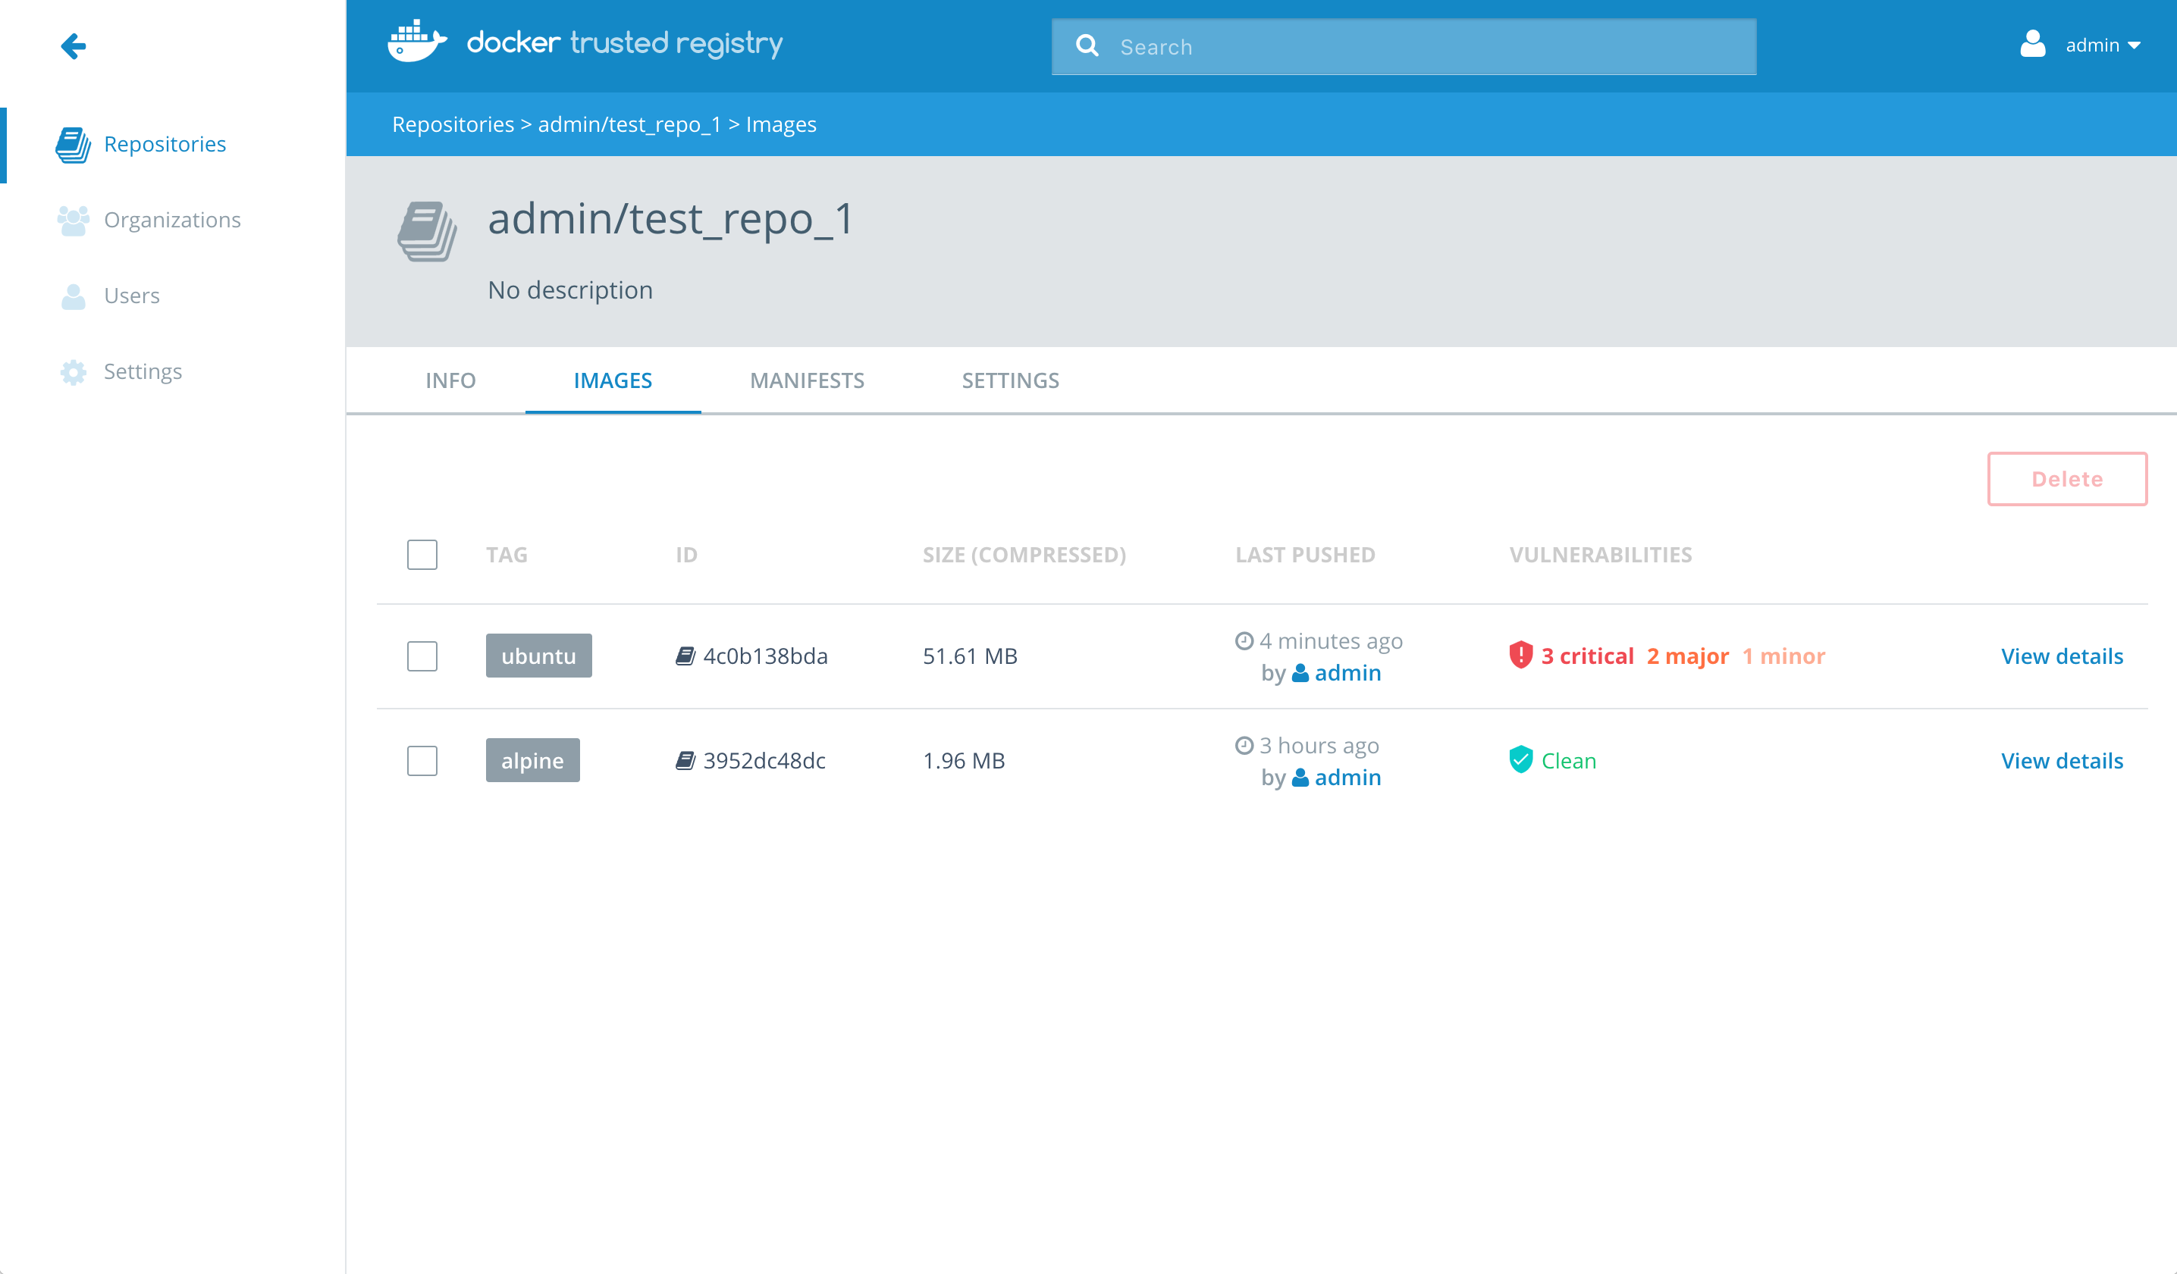The height and width of the screenshot is (1274, 2177).
Task: Open View details for ubuntu image
Action: [x=2061, y=656]
